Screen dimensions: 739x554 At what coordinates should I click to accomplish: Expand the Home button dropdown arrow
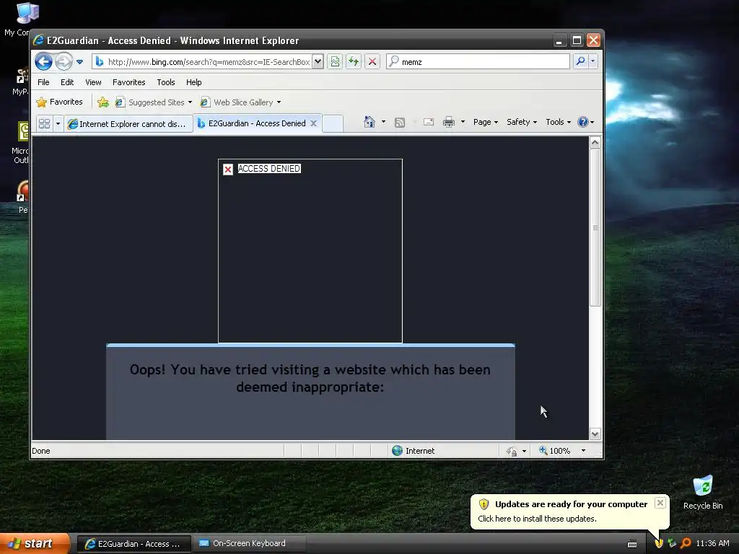pos(384,122)
